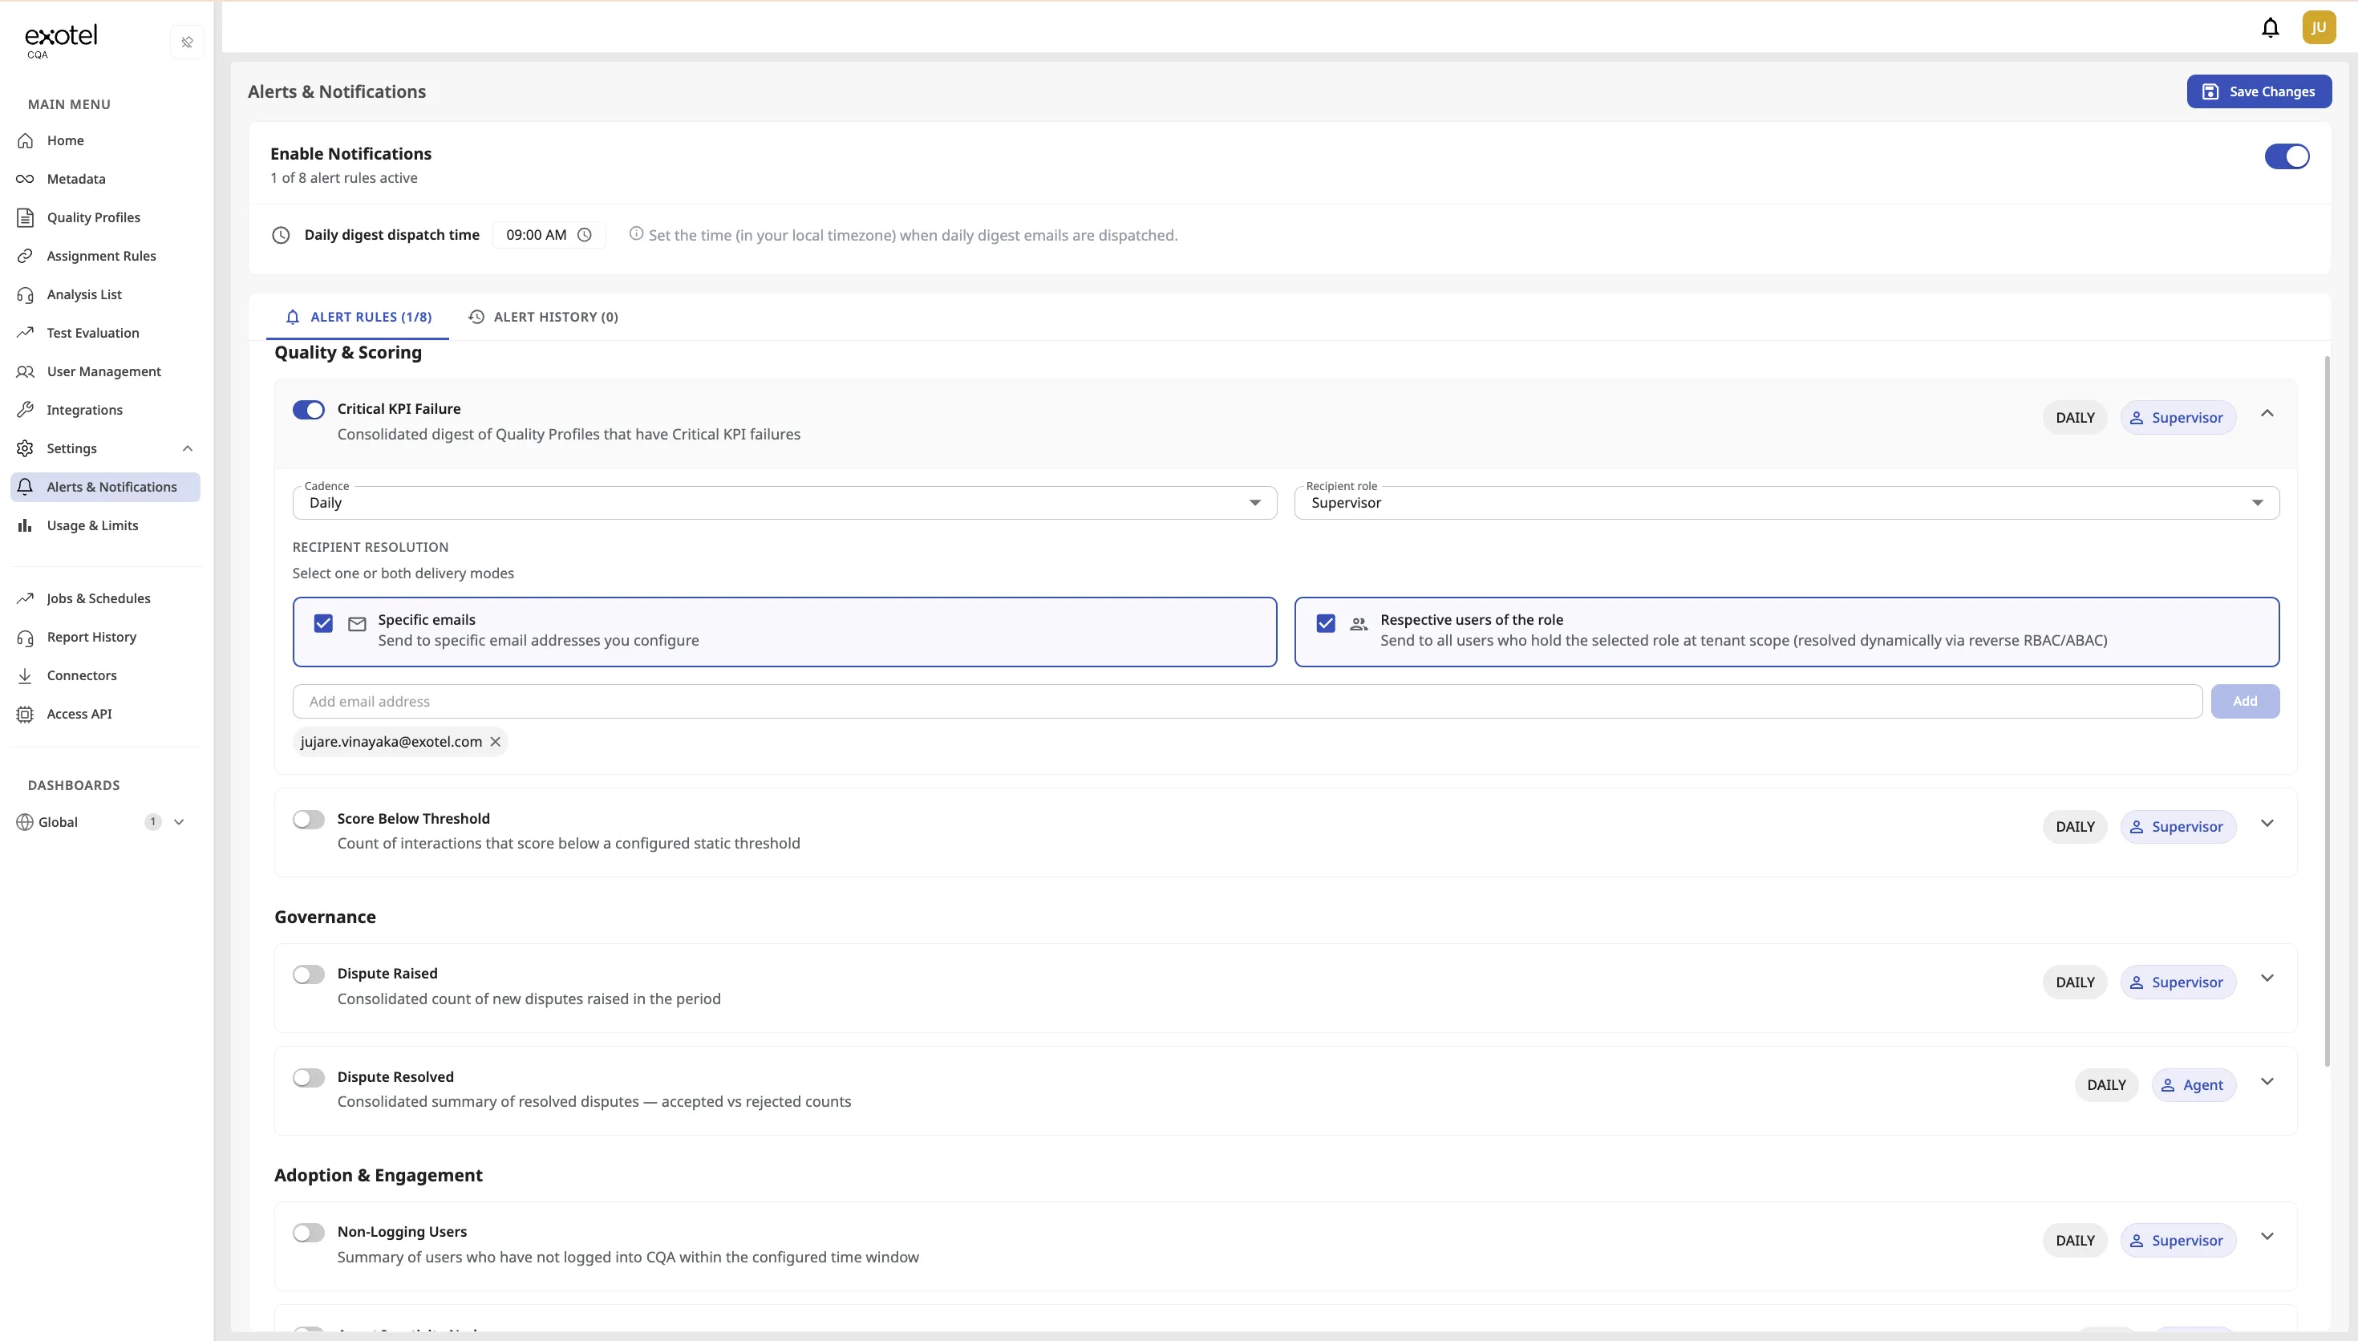Enable the Non-Logging Users toggle
This screenshot has width=2358, height=1341.
[x=309, y=1232]
